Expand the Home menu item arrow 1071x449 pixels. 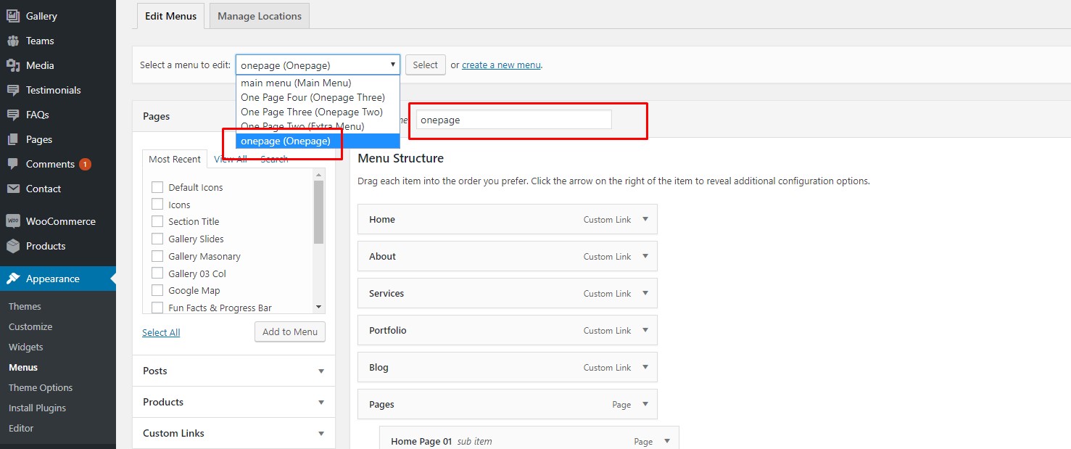(645, 219)
